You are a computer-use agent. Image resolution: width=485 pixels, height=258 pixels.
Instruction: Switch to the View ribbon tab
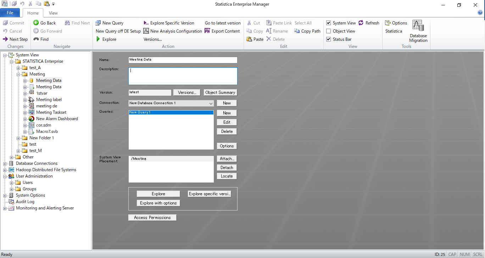pyautogui.click(x=53, y=13)
